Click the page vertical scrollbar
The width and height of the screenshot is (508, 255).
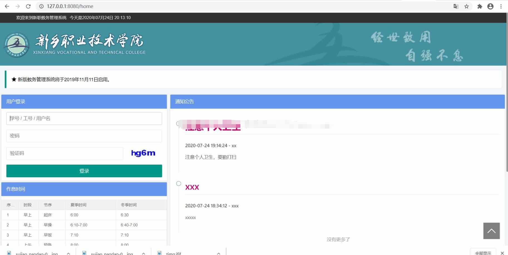[507, 91]
